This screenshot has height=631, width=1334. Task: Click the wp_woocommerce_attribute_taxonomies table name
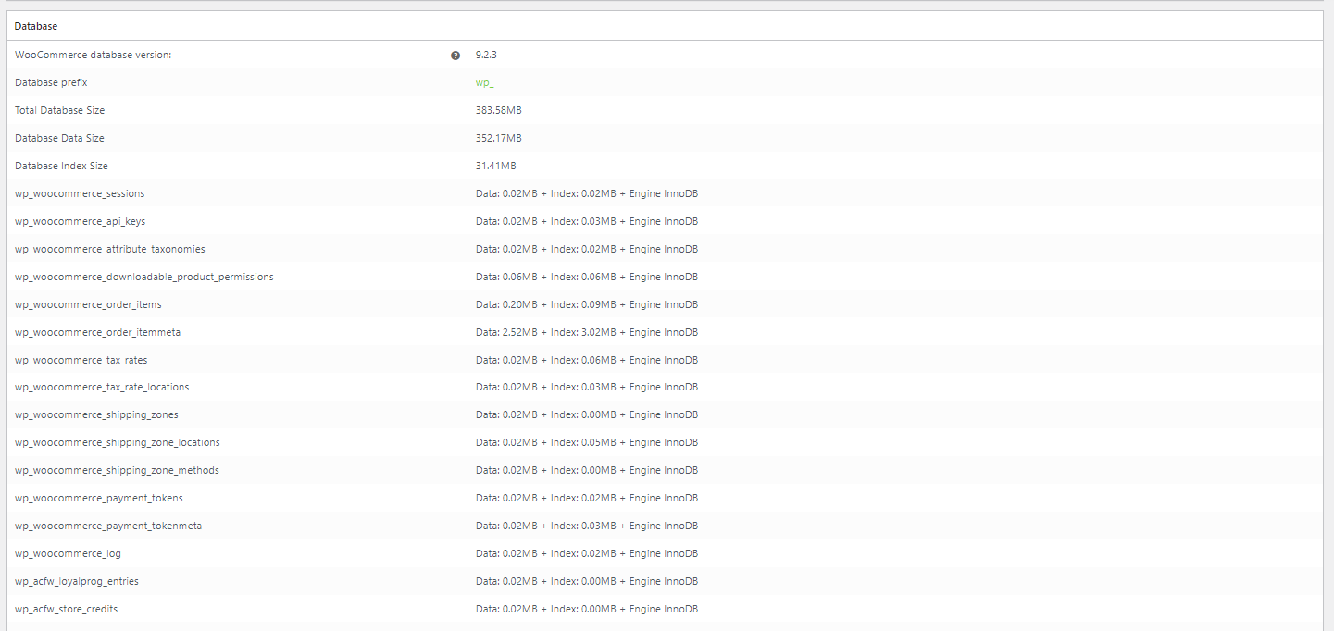[x=109, y=250]
